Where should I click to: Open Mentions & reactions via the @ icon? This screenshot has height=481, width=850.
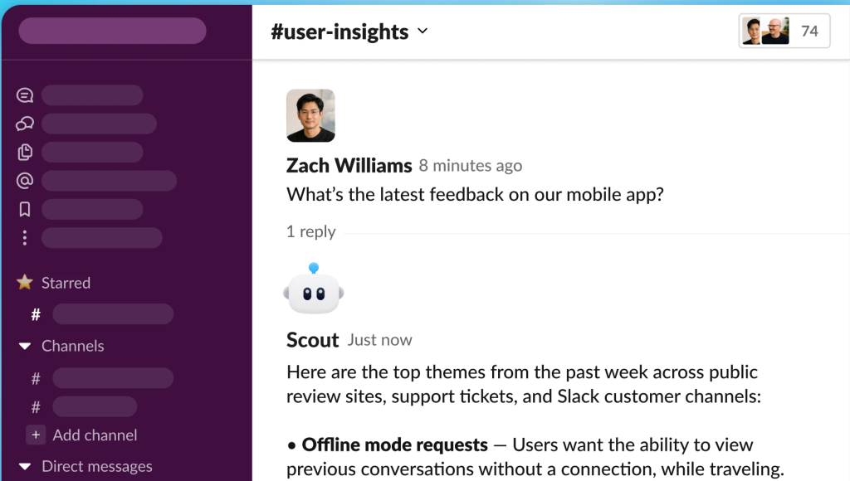(24, 180)
